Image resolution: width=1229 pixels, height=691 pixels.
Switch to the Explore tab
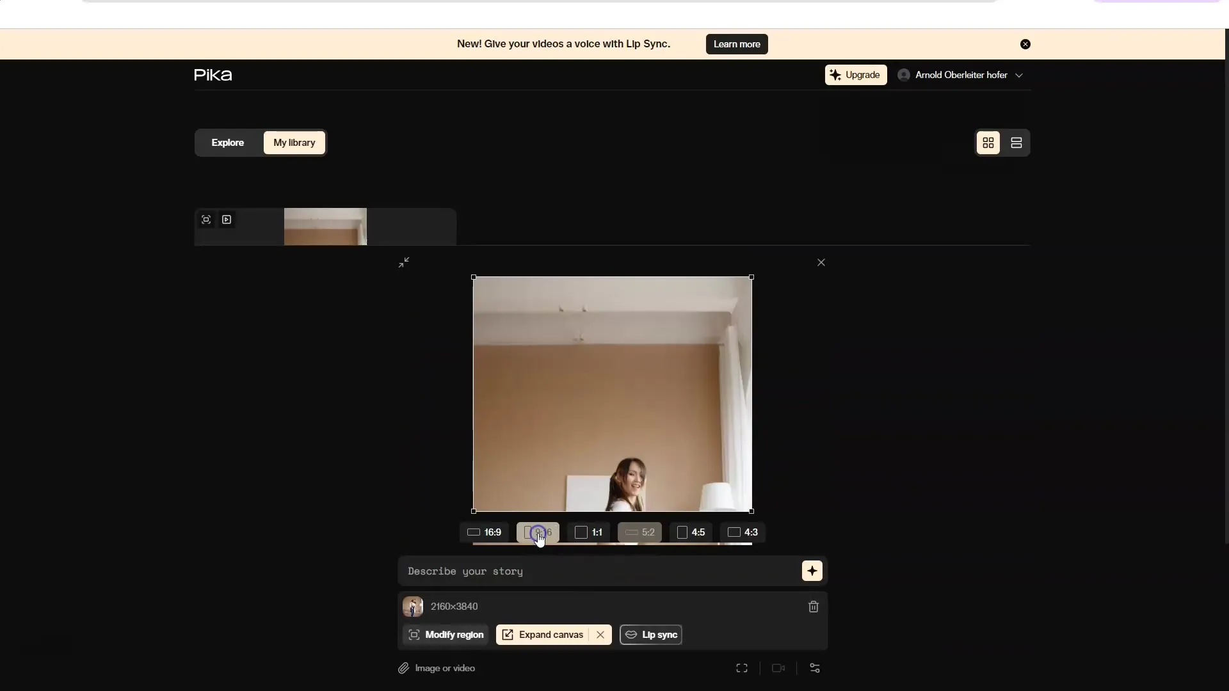(227, 142)
